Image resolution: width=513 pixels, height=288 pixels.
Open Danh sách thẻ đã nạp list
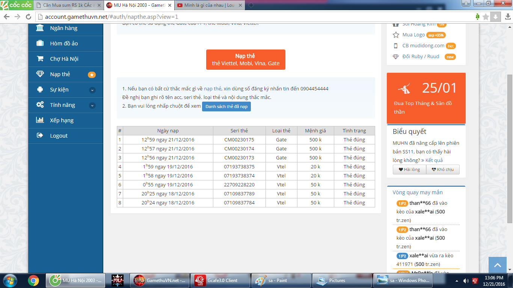point(226,106)
